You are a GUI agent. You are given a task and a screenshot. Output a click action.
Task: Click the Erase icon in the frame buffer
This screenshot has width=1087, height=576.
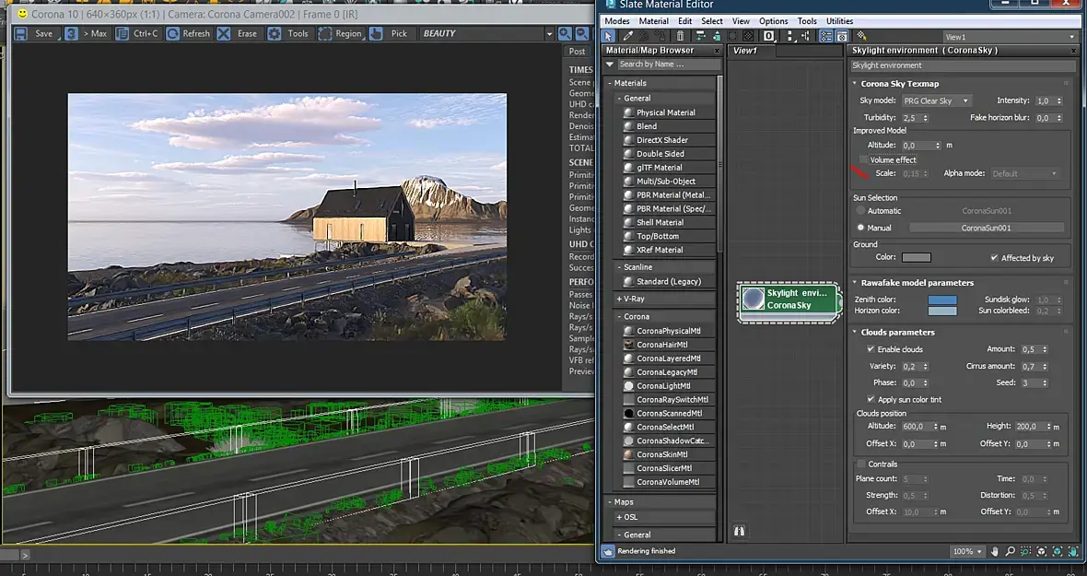(225, 33)
